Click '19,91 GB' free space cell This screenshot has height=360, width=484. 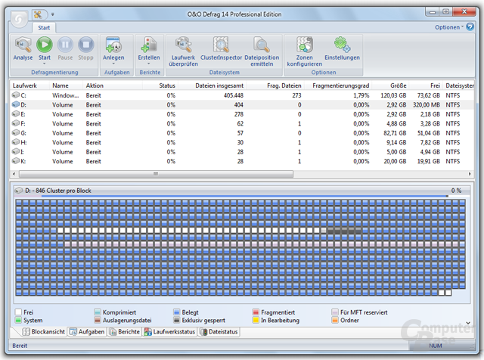pos(429,161)
